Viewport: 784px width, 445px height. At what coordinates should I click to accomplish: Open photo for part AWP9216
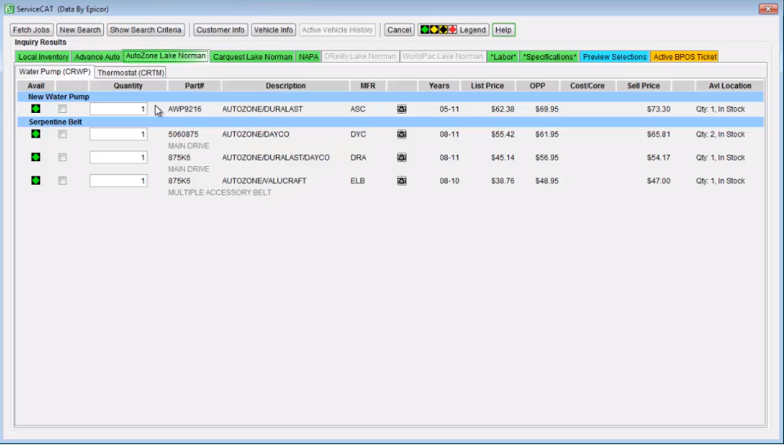pyautogui.click(x=402, y=109)
